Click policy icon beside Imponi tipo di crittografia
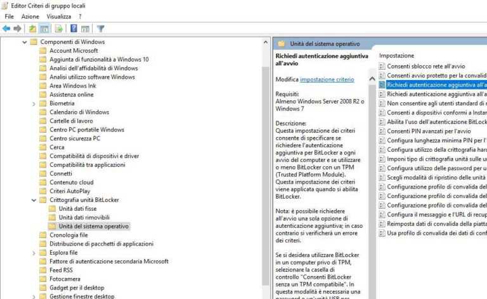This screenshot has width=487, height=299. (x=382, y=159)
